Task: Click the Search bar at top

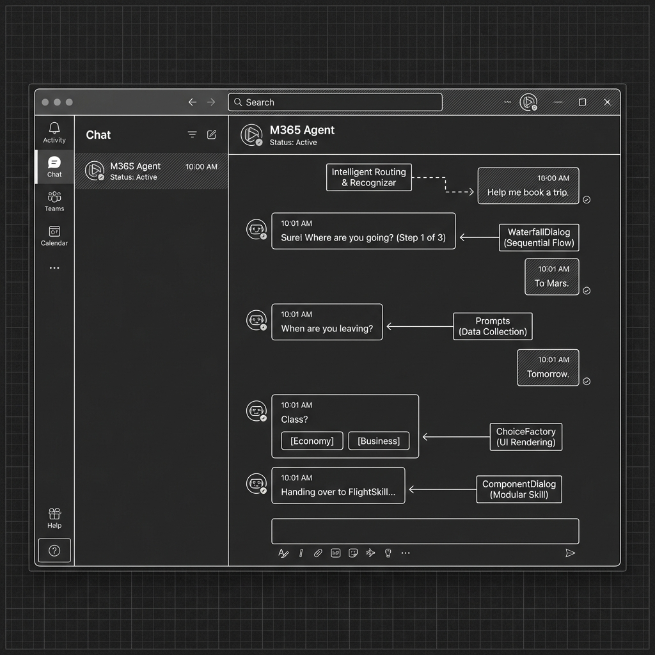Action: tap(335, 102)
